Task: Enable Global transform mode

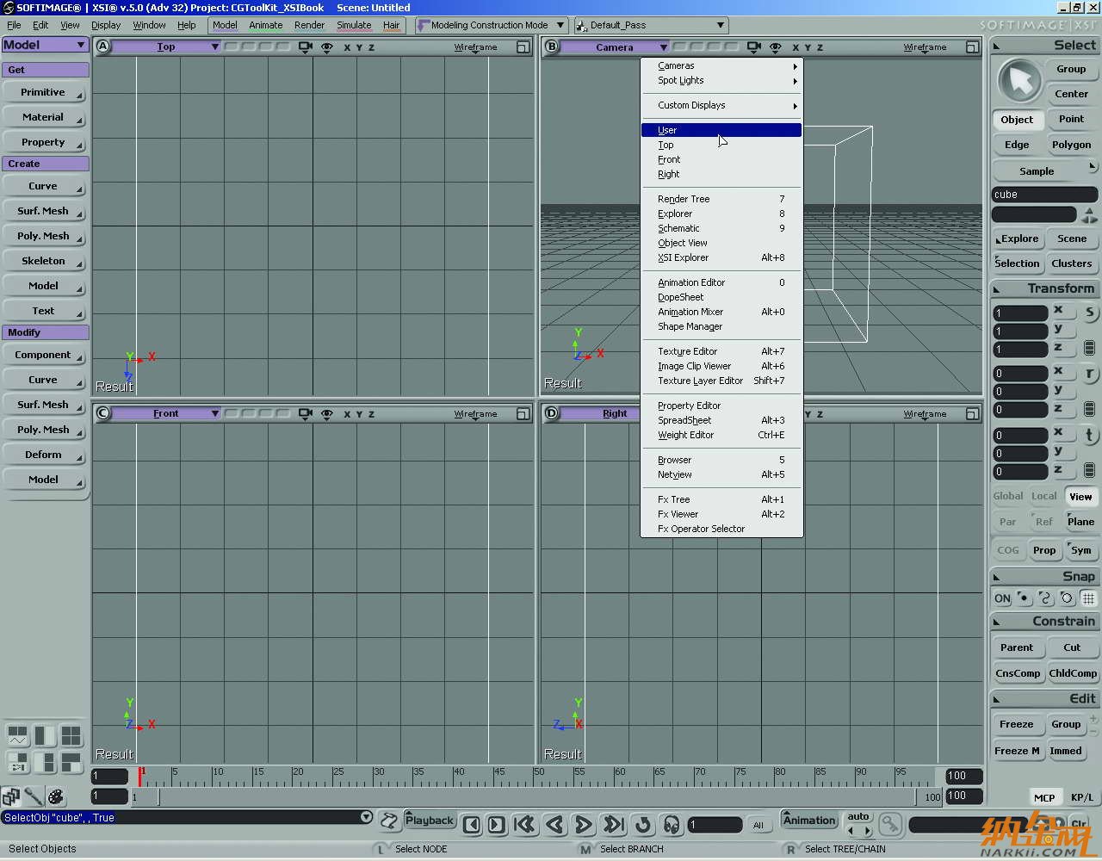Action: (1008, 496)
